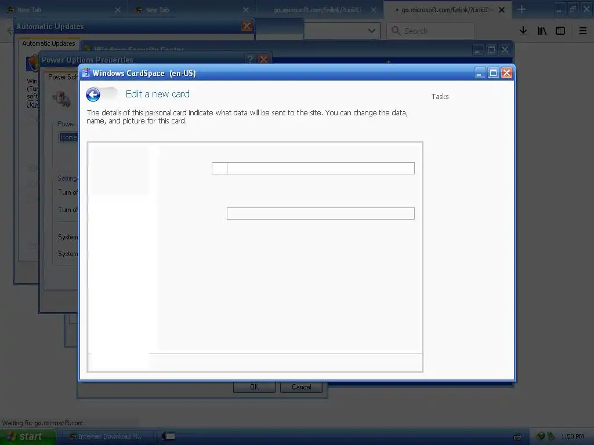Click the Waiting for go.microsoft.com status text

[45, 422]
